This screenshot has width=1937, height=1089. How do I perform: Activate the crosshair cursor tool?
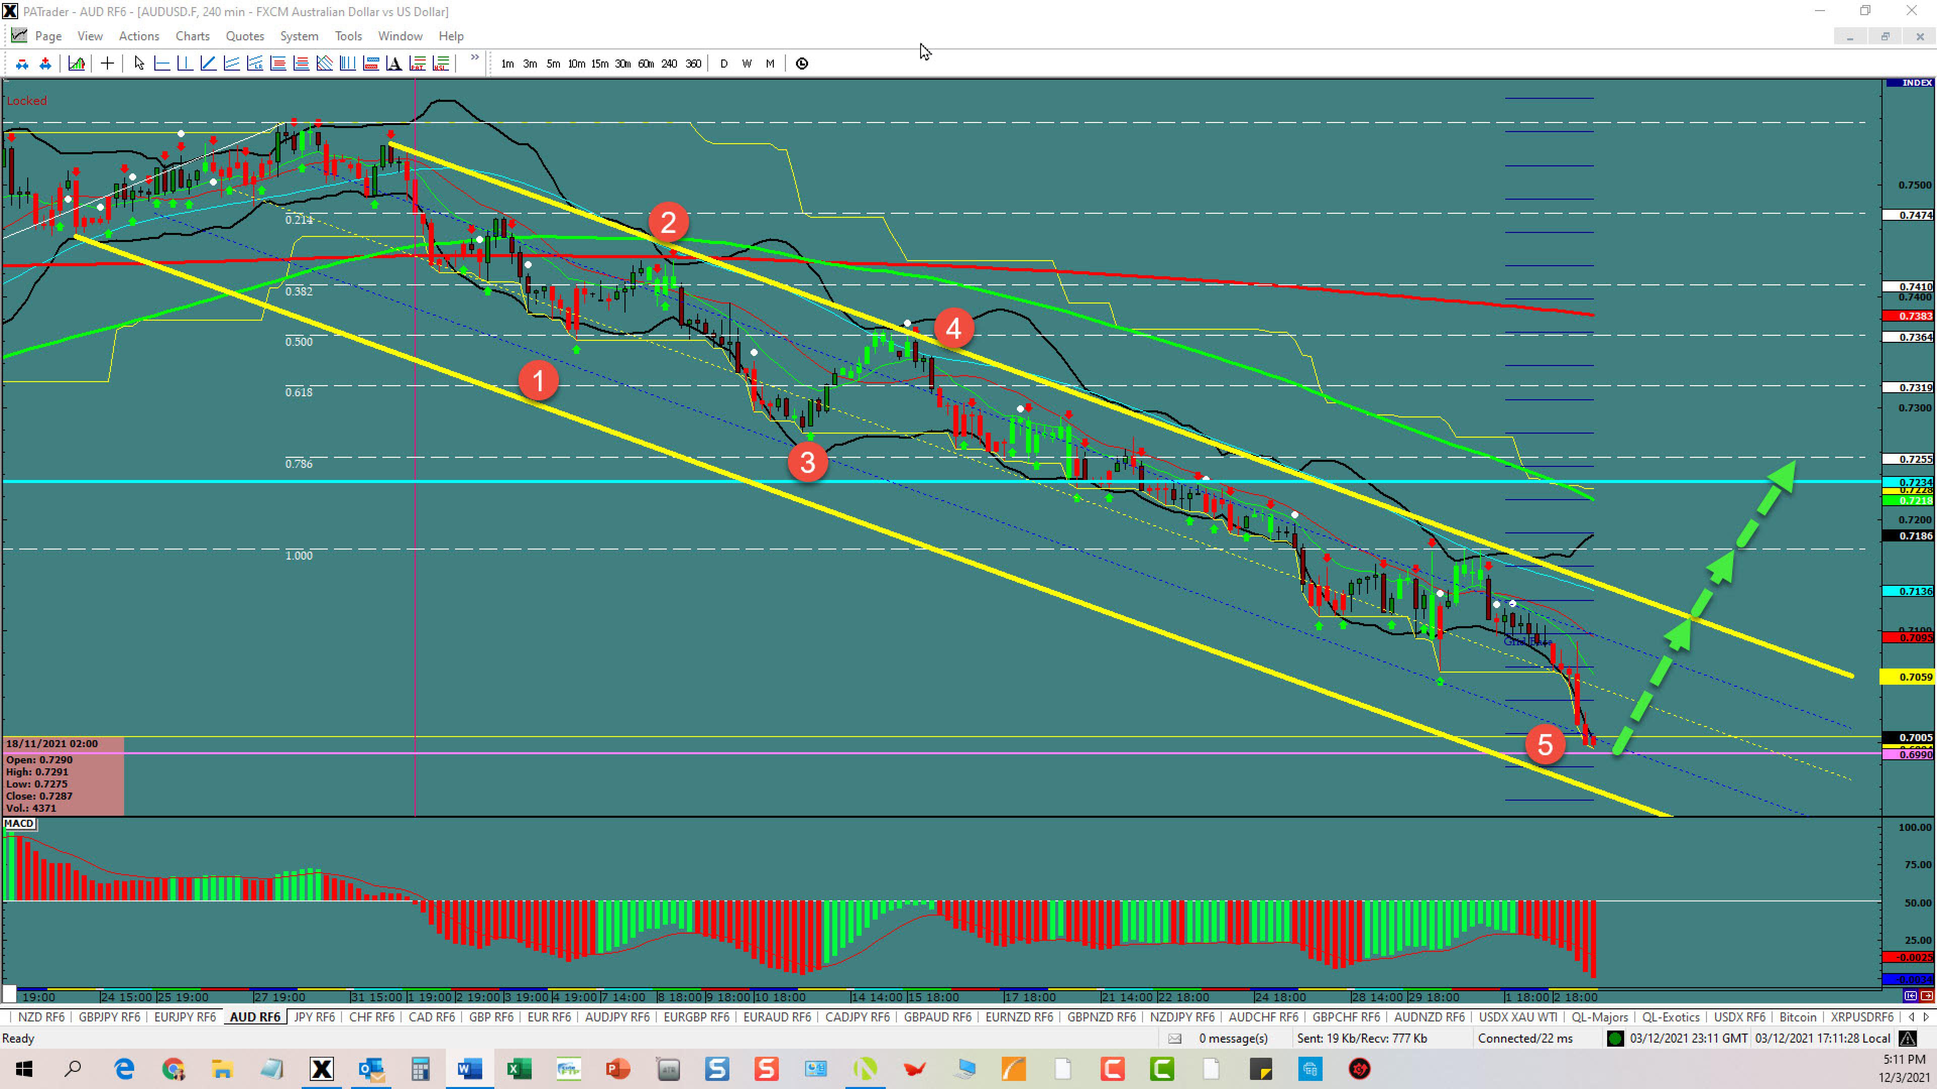(107, 64)
